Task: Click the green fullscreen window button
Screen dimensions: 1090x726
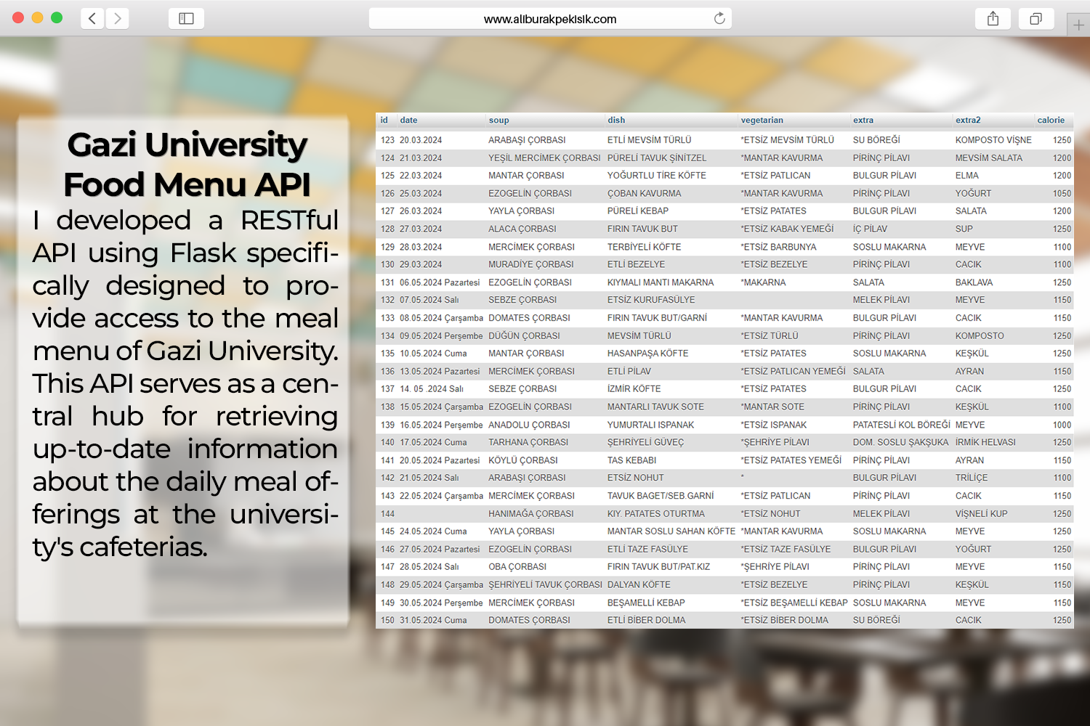Action: [x=57, y=17]
